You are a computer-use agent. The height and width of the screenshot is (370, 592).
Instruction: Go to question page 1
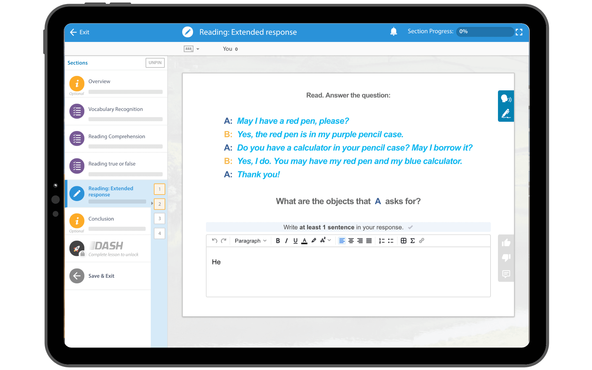159,189
